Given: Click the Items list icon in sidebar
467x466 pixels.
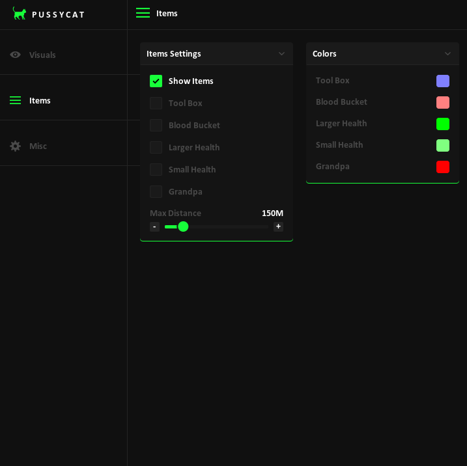Looking at the screenshot, I should point(15,100).
